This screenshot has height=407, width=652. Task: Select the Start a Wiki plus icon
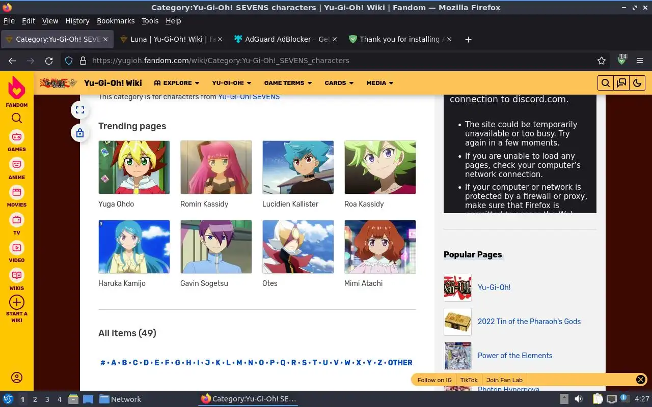pos(17,302)
